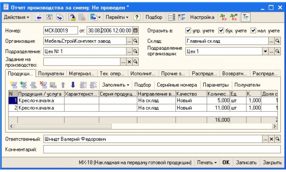Click the Записать button

[246, 162]
